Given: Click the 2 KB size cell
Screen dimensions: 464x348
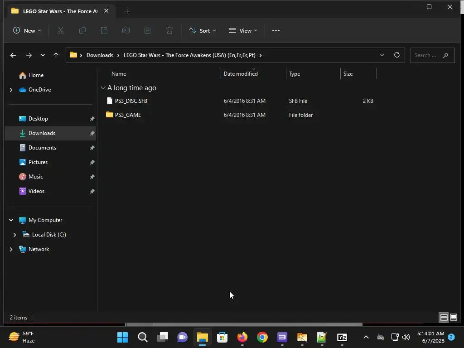Looking at the screenshot, I should coord(368,101).
